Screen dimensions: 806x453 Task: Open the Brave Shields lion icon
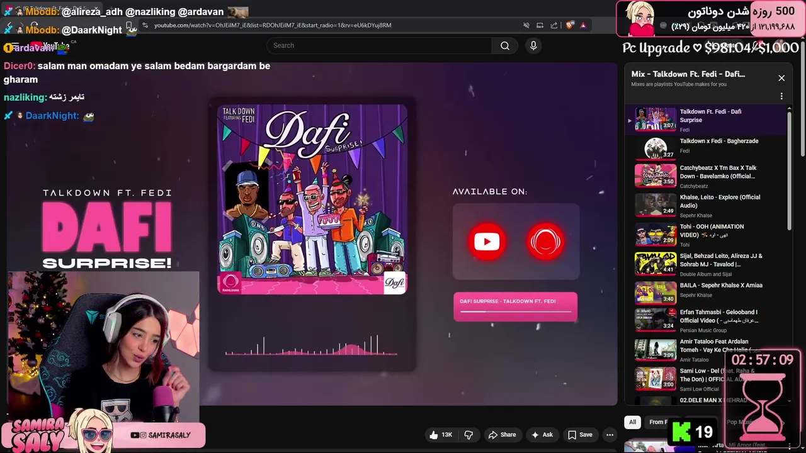570,25
